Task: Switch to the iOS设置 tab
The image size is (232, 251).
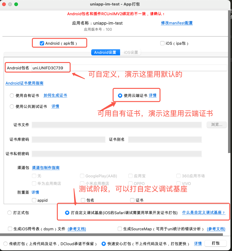Action: coord(130,52)
